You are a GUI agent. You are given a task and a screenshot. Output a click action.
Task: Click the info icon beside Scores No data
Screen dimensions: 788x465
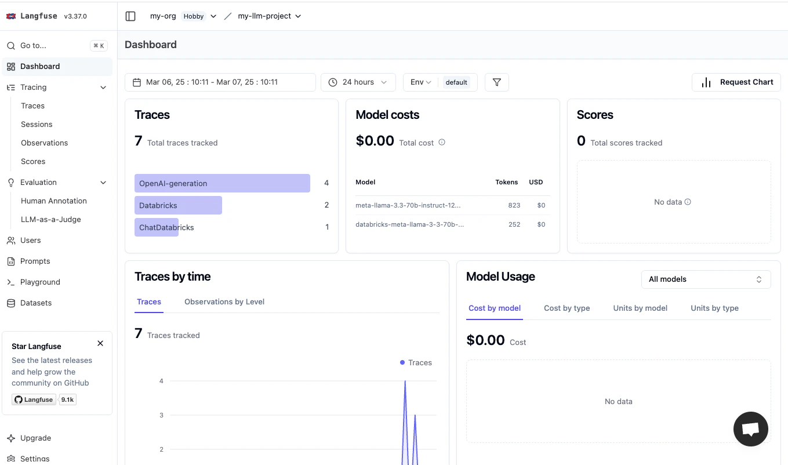click(688, 202)
